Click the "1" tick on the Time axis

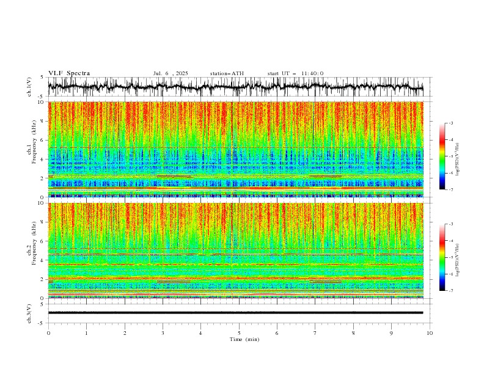click(86, 333)
